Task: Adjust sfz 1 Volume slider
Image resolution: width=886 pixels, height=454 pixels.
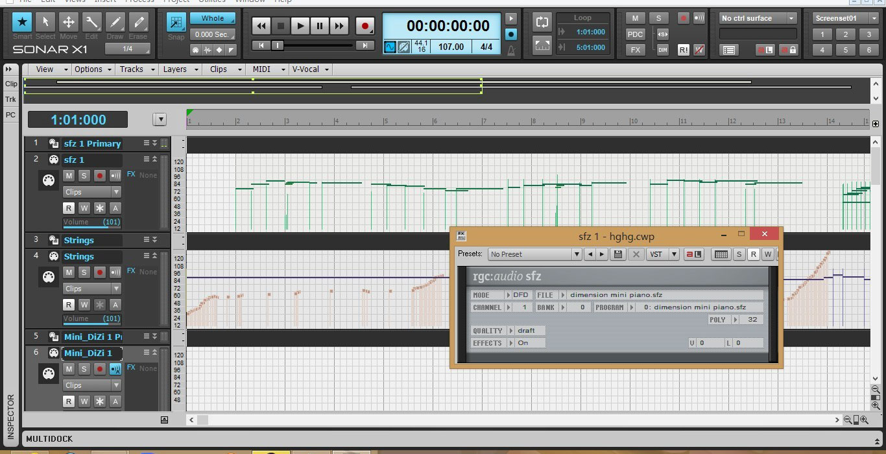Action: tap(91, 222)
